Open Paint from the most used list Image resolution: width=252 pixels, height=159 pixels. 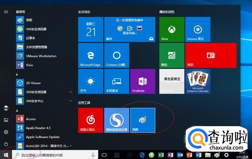coord(44,20)
